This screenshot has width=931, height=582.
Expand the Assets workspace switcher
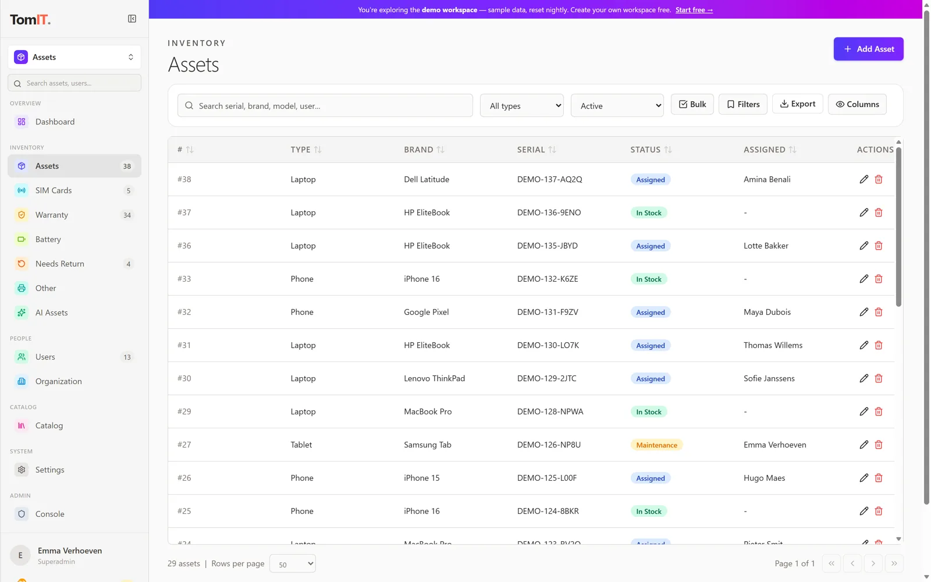pyautogui.click(x=74, y=57)
